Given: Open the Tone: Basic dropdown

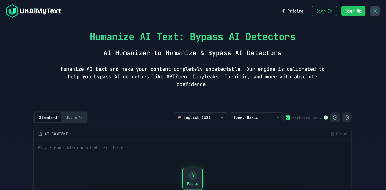Looking at the screenshot, I should point(257,117).
